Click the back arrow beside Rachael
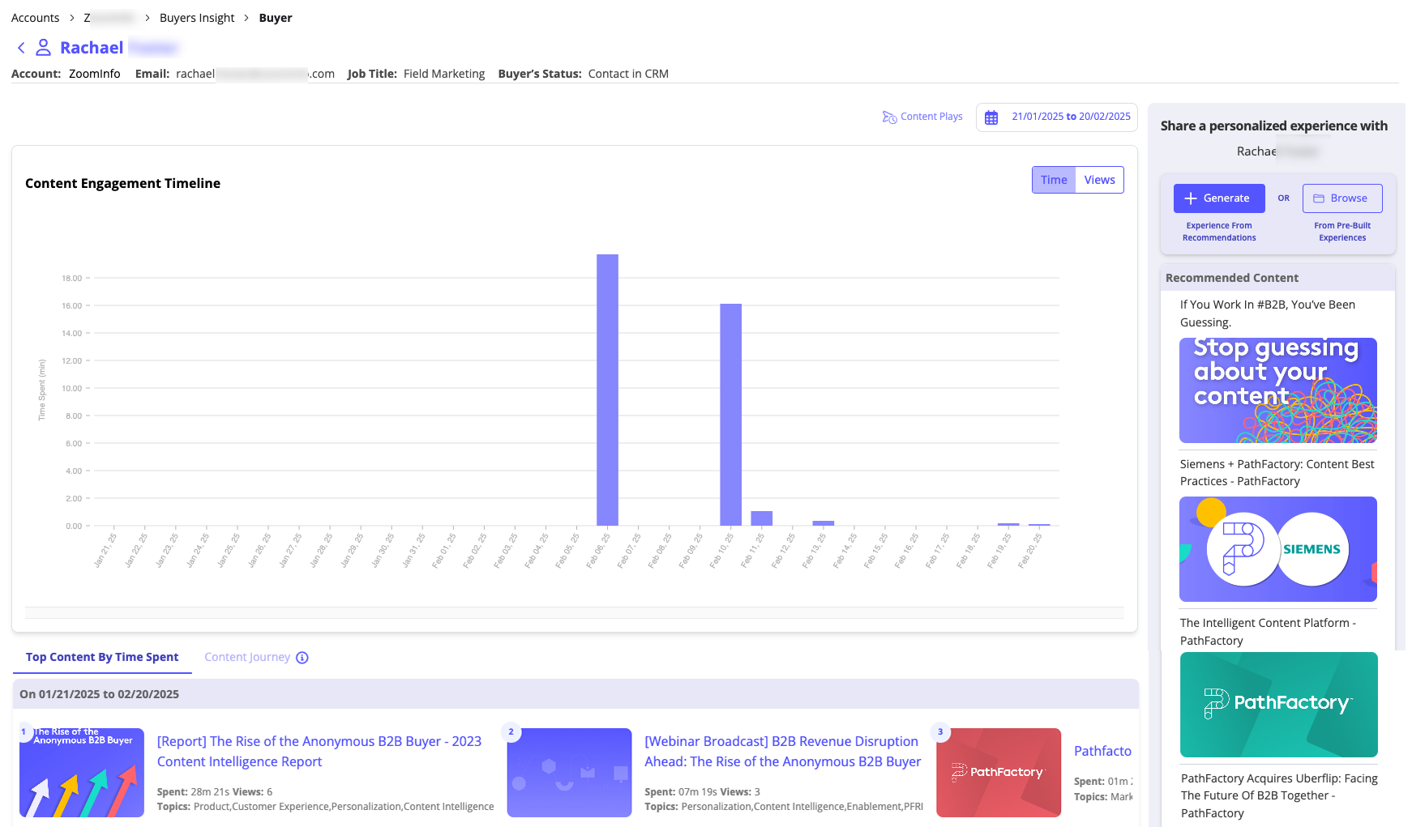 click(x=21, y=48)
